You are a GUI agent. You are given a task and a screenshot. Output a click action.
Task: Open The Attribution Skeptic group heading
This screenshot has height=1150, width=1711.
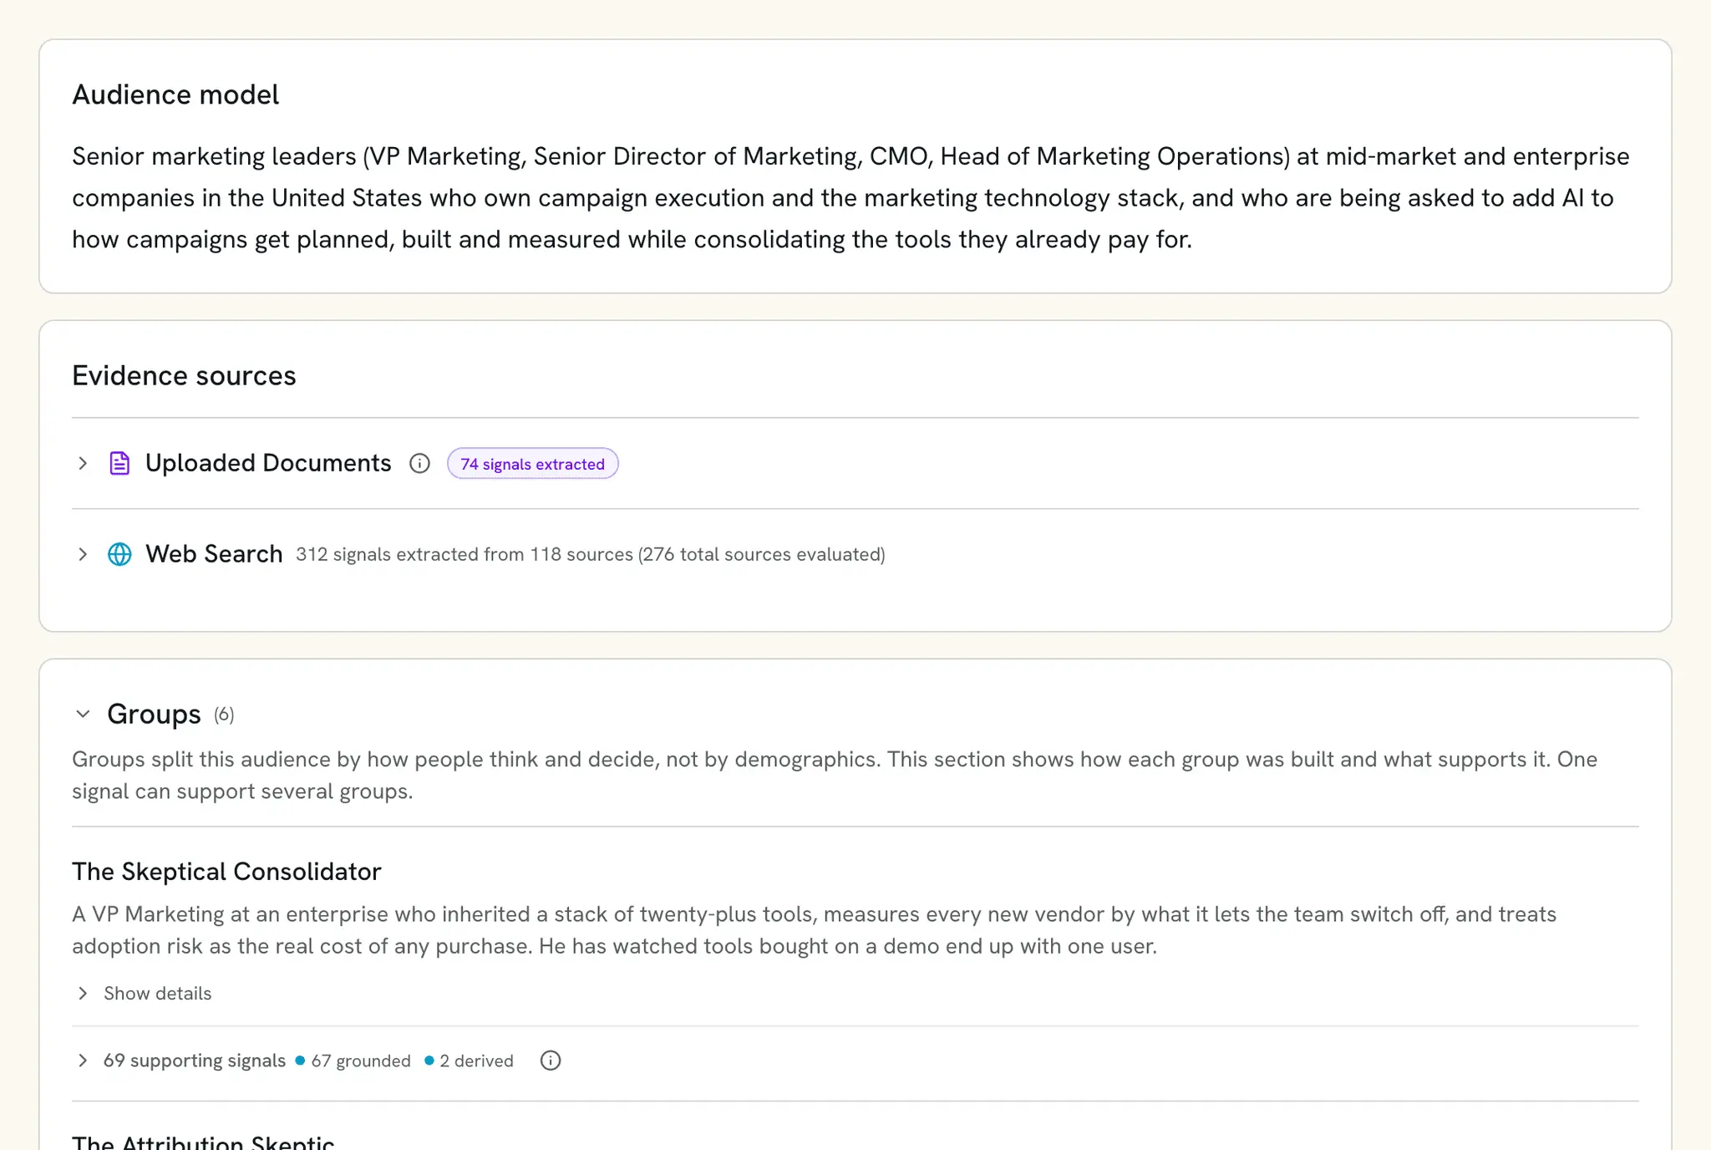203,1142
